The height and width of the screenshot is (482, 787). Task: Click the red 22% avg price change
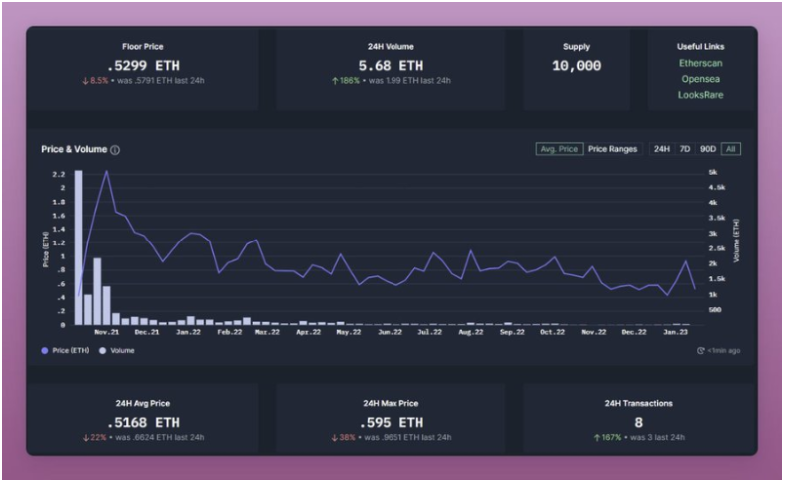tap(94, 437)
